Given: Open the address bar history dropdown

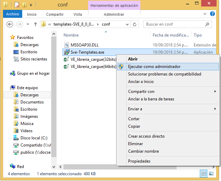Looking at the screenshot, I should point(127,24).
